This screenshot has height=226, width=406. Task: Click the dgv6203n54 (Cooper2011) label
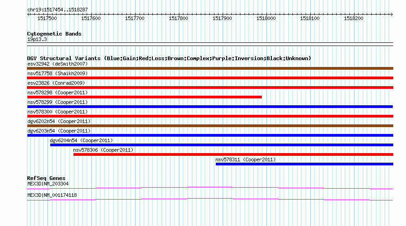[x=59, y=131]
